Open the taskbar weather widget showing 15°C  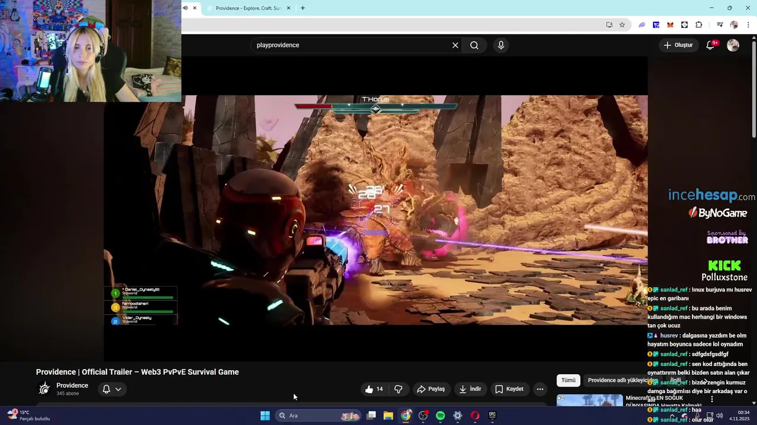pos(28,416)
